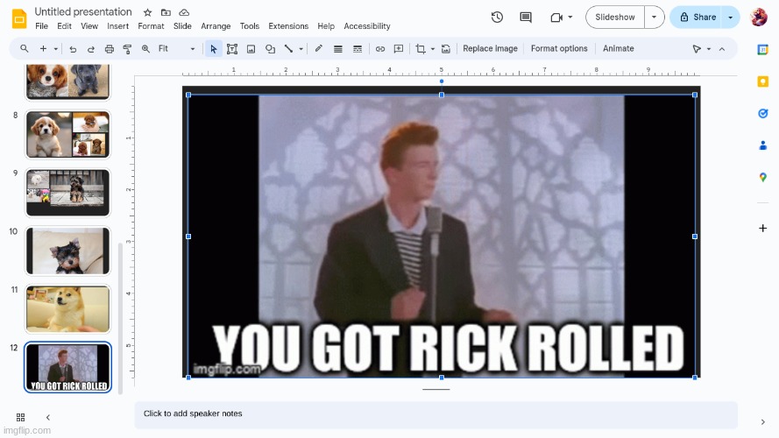Image resolution: width=779 pixels, height=438 pixels.
Task: Switch to grid view
Action: click(x=20, y=417)
